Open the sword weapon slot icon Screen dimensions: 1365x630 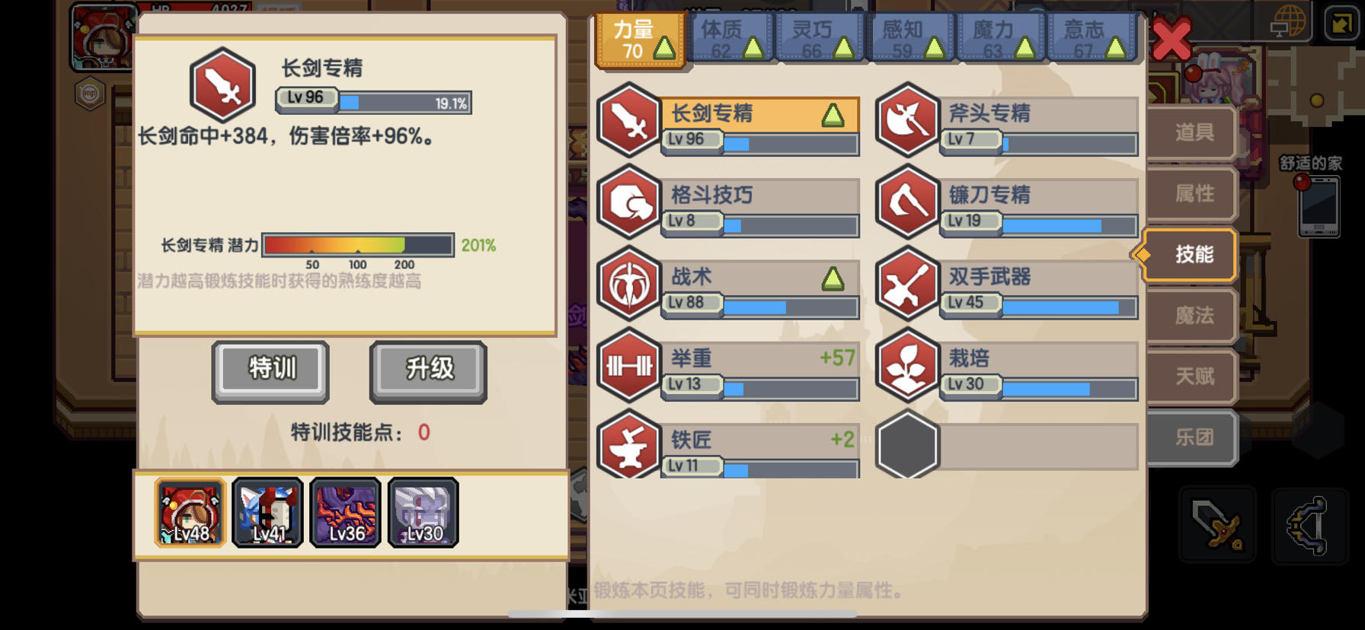[1217, 525]
